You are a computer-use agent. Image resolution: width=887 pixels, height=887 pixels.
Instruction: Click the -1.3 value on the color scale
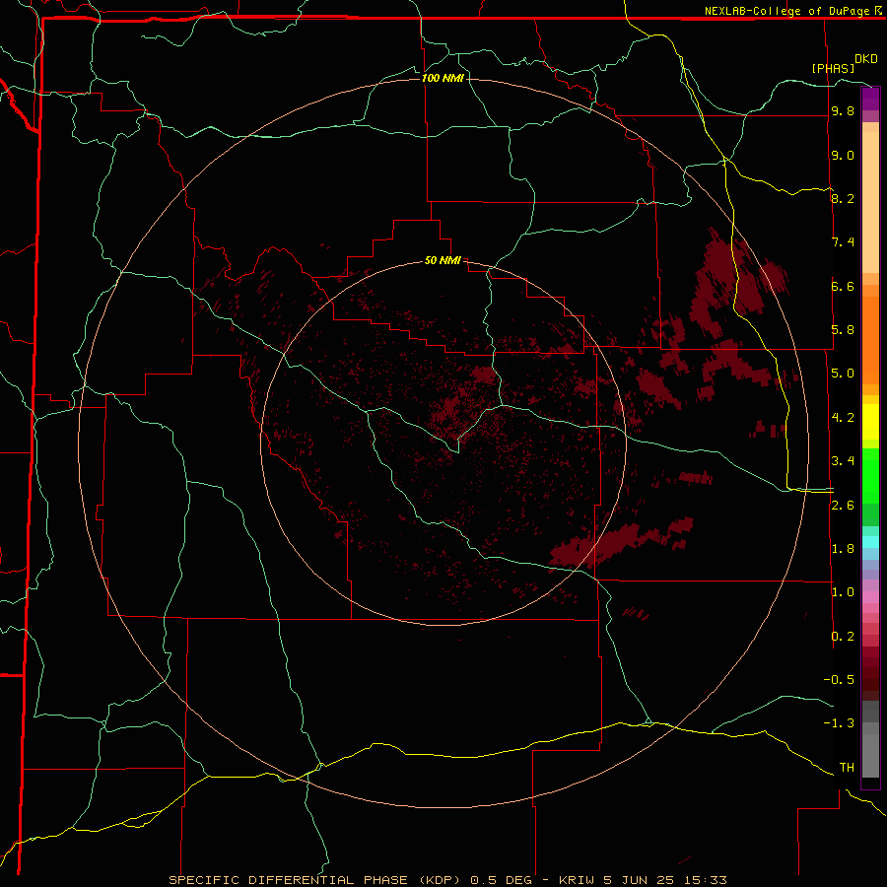(x=839, y=723)
